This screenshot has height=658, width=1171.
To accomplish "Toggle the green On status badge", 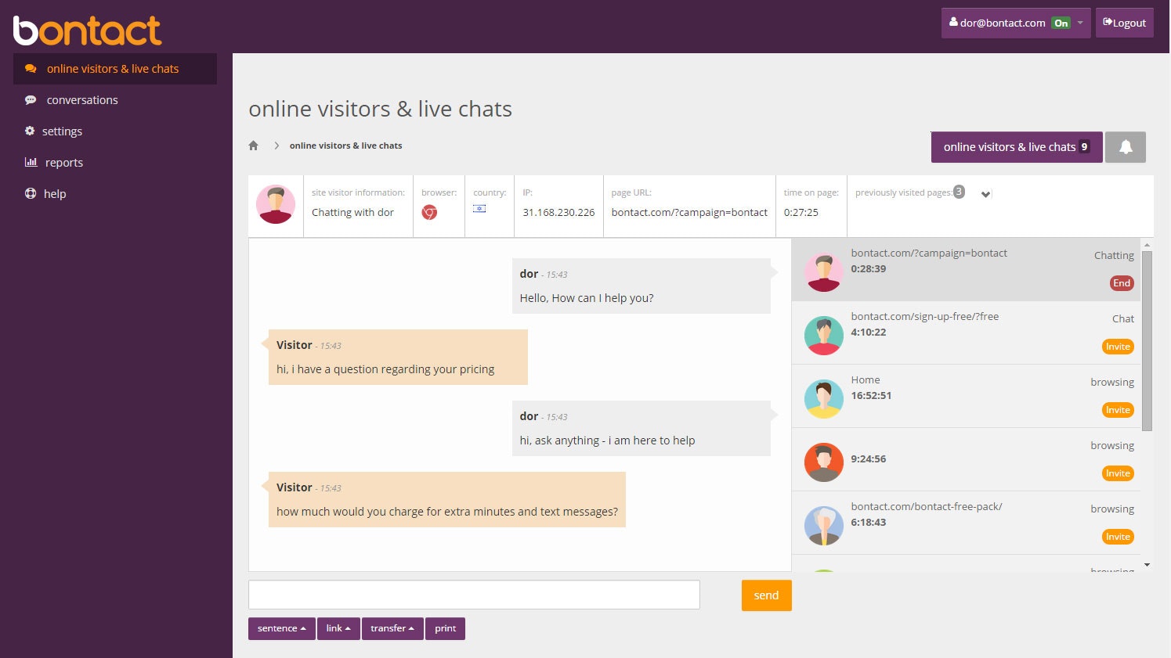I will click(1061, 23).
